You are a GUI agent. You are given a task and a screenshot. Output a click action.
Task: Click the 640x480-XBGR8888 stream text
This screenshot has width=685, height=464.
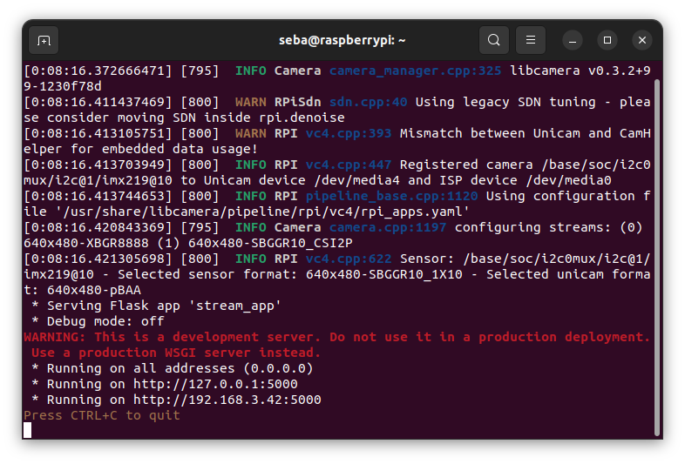(x=86, y=243)
